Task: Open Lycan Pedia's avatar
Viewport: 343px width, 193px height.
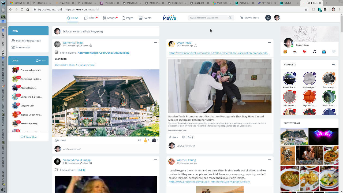Action: tap(171, 44)
